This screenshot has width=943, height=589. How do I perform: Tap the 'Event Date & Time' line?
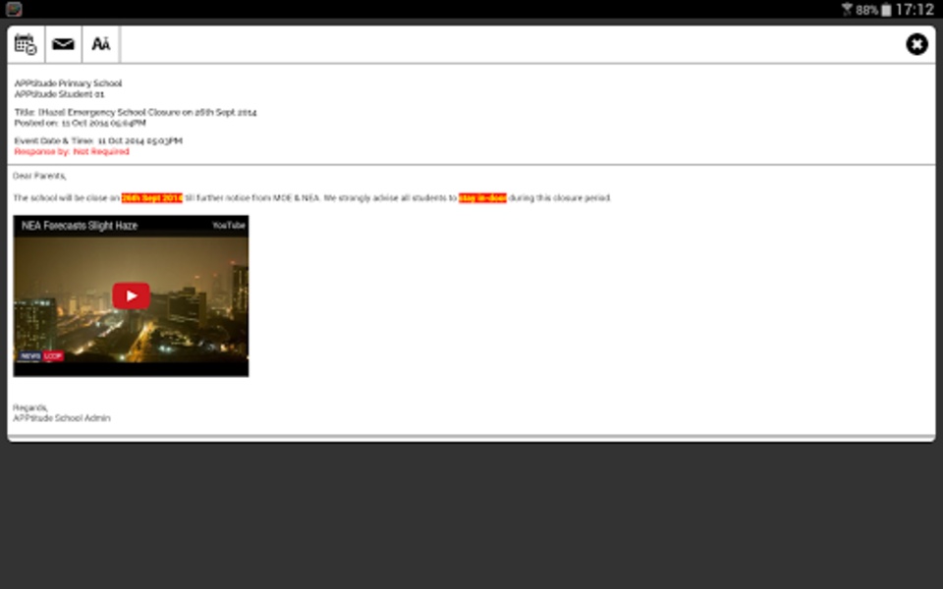click(98, 140)
